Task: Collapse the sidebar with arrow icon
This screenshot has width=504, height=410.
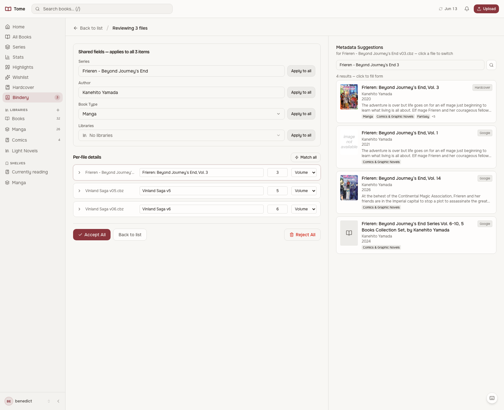Action: point(58,401)
